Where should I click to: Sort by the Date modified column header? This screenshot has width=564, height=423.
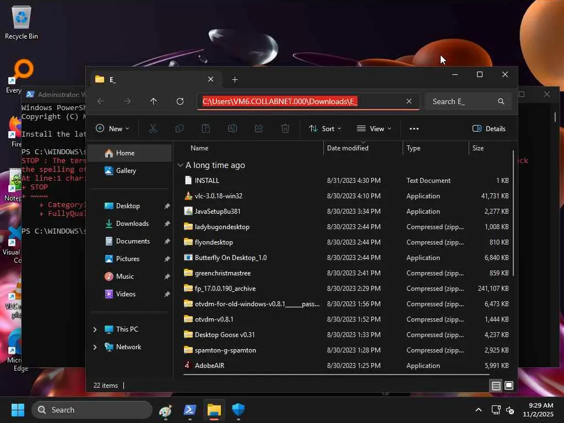click(x=348, y=148)
